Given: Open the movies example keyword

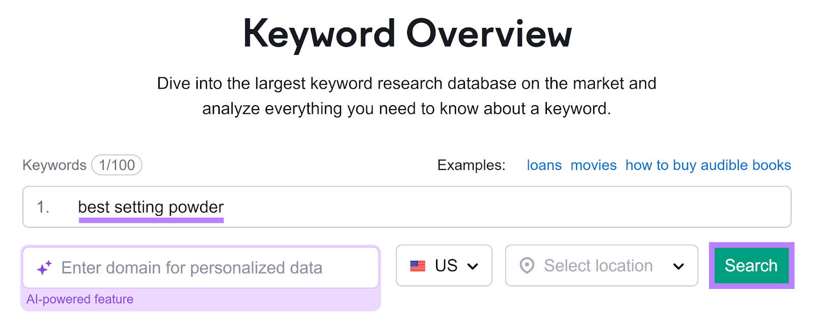Looking at the screenshot, I should [x=593, y=164].
